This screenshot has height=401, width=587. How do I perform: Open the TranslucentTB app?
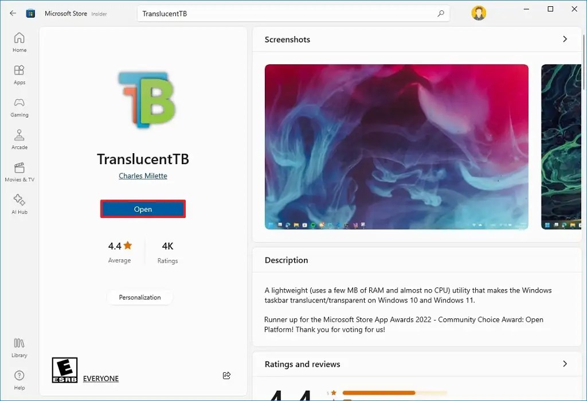[142, 209]
